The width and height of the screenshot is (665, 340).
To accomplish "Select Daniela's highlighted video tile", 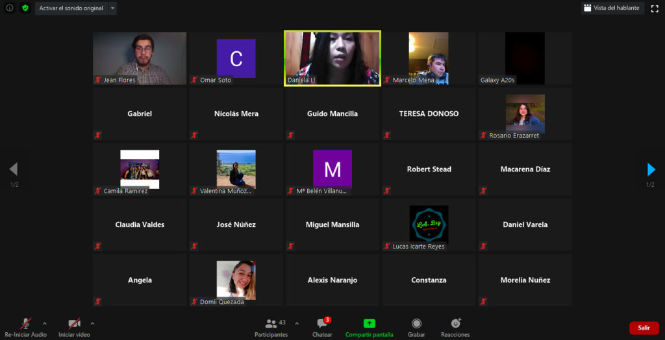I will click(x=332, y=58).
